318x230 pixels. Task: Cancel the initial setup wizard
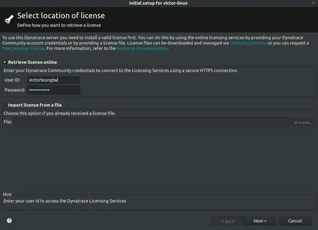click(x=295, y=220)
